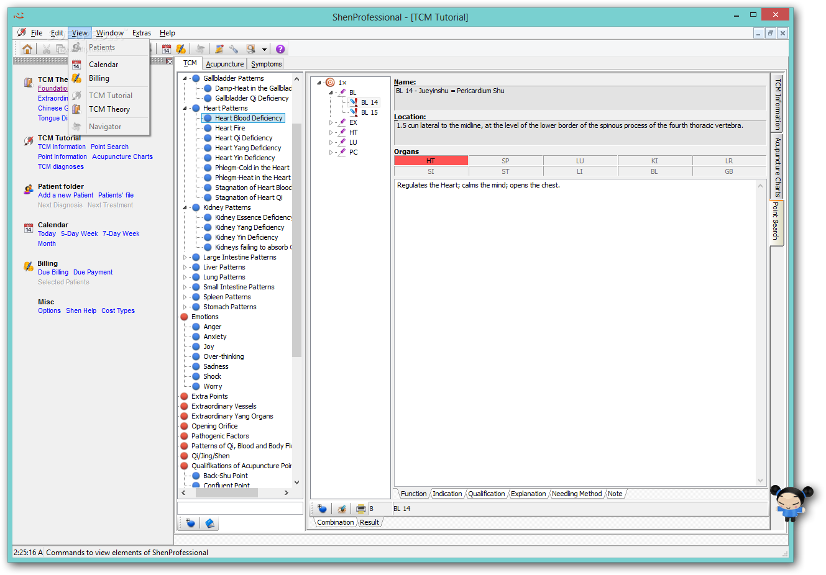Click the note editing pencil toolbar icon
The height and width of the screenshot is (575, 826).
click(x=219, y=49)
